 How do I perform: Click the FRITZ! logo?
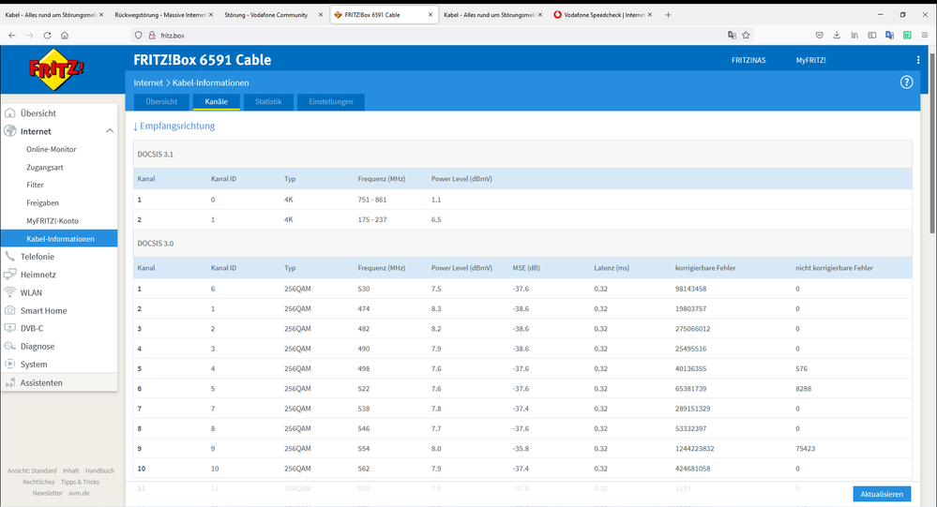click(x=56, y=69)
